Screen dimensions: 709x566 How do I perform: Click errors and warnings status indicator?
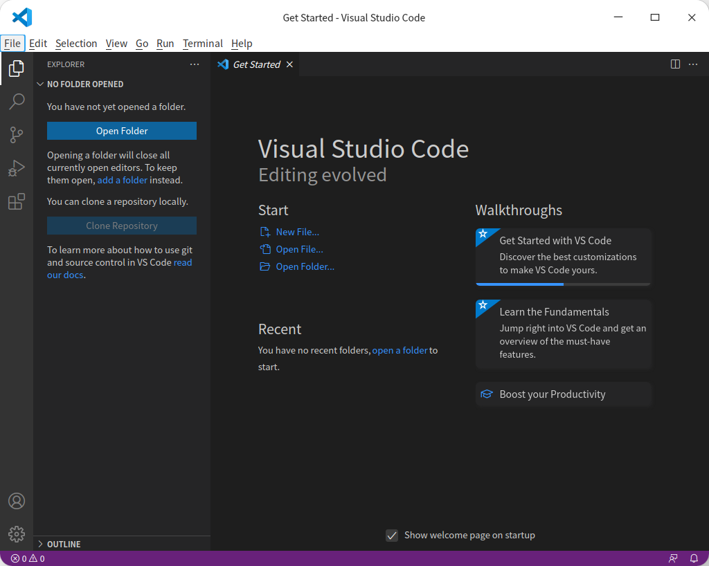28,558
